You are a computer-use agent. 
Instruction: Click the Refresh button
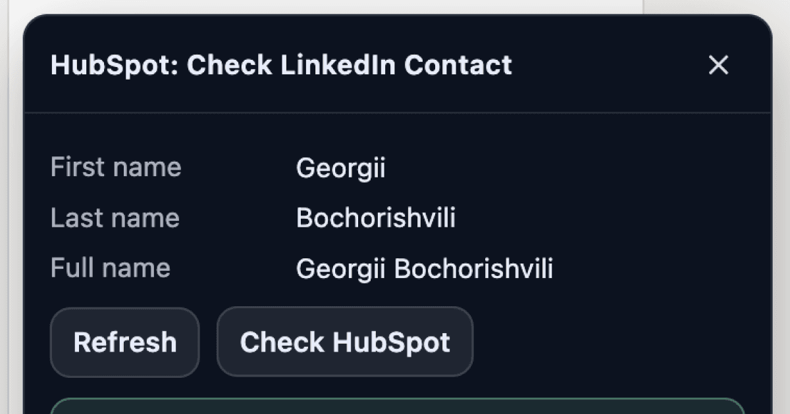pyautogui.click(x=124, y=342)
